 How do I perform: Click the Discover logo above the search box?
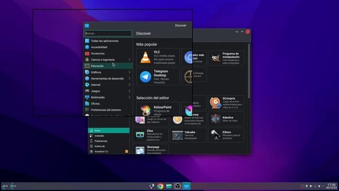[87, 26]
